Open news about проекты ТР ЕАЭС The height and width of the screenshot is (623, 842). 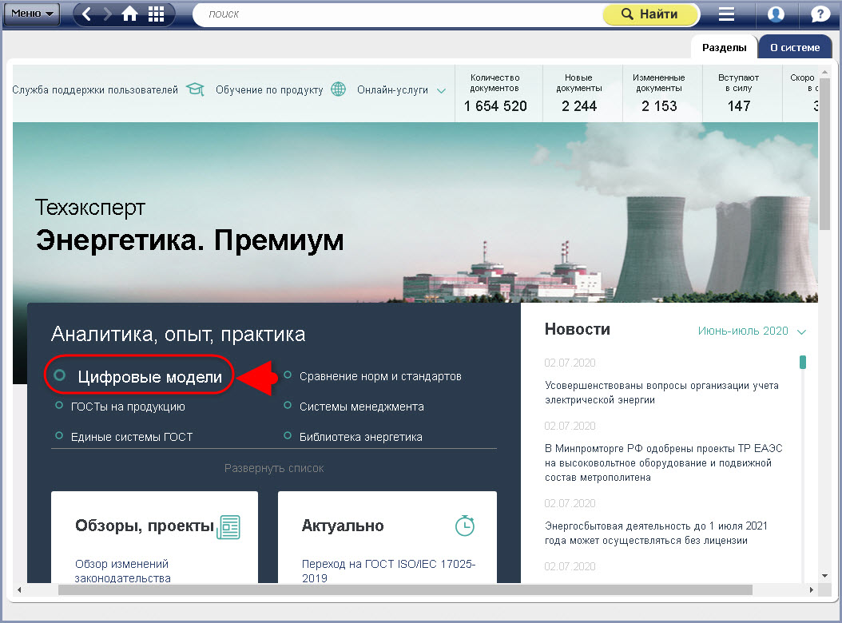663,463
